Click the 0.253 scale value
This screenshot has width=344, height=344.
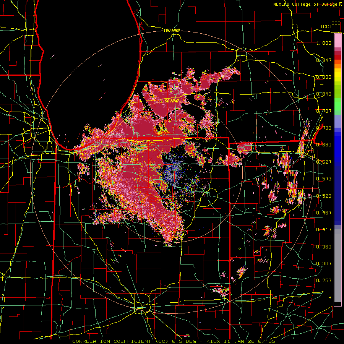pyautogui.click(x=324, y=281)
